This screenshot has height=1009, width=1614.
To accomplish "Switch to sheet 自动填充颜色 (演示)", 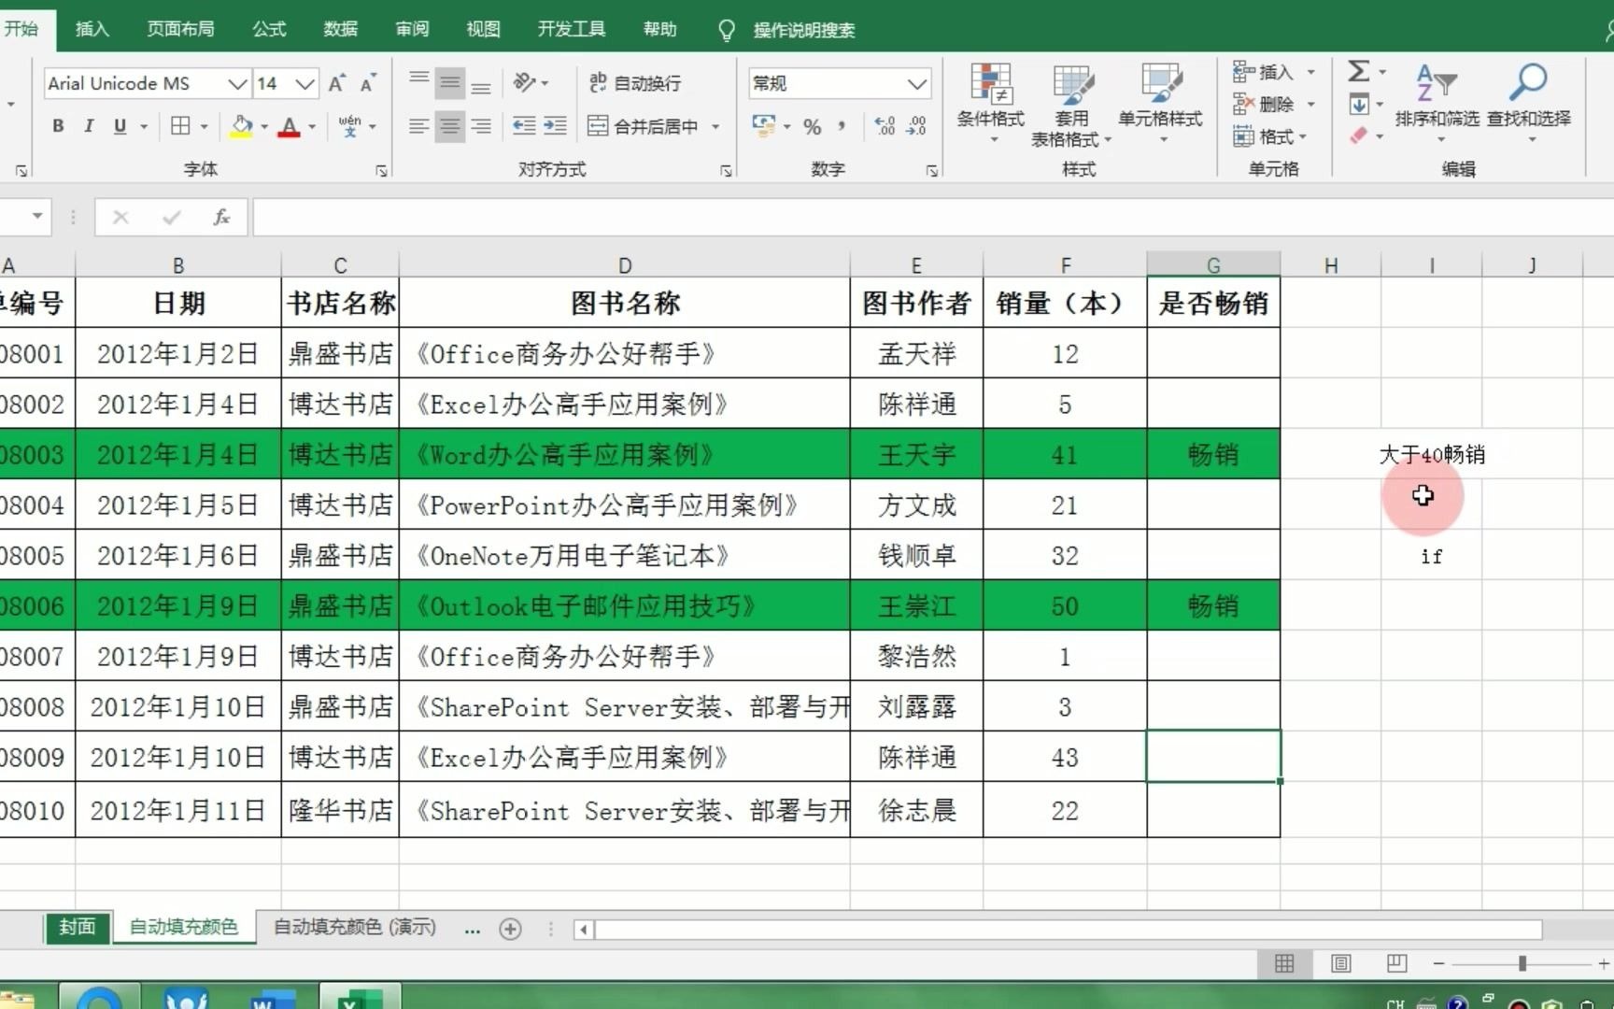I will [355, 927].
